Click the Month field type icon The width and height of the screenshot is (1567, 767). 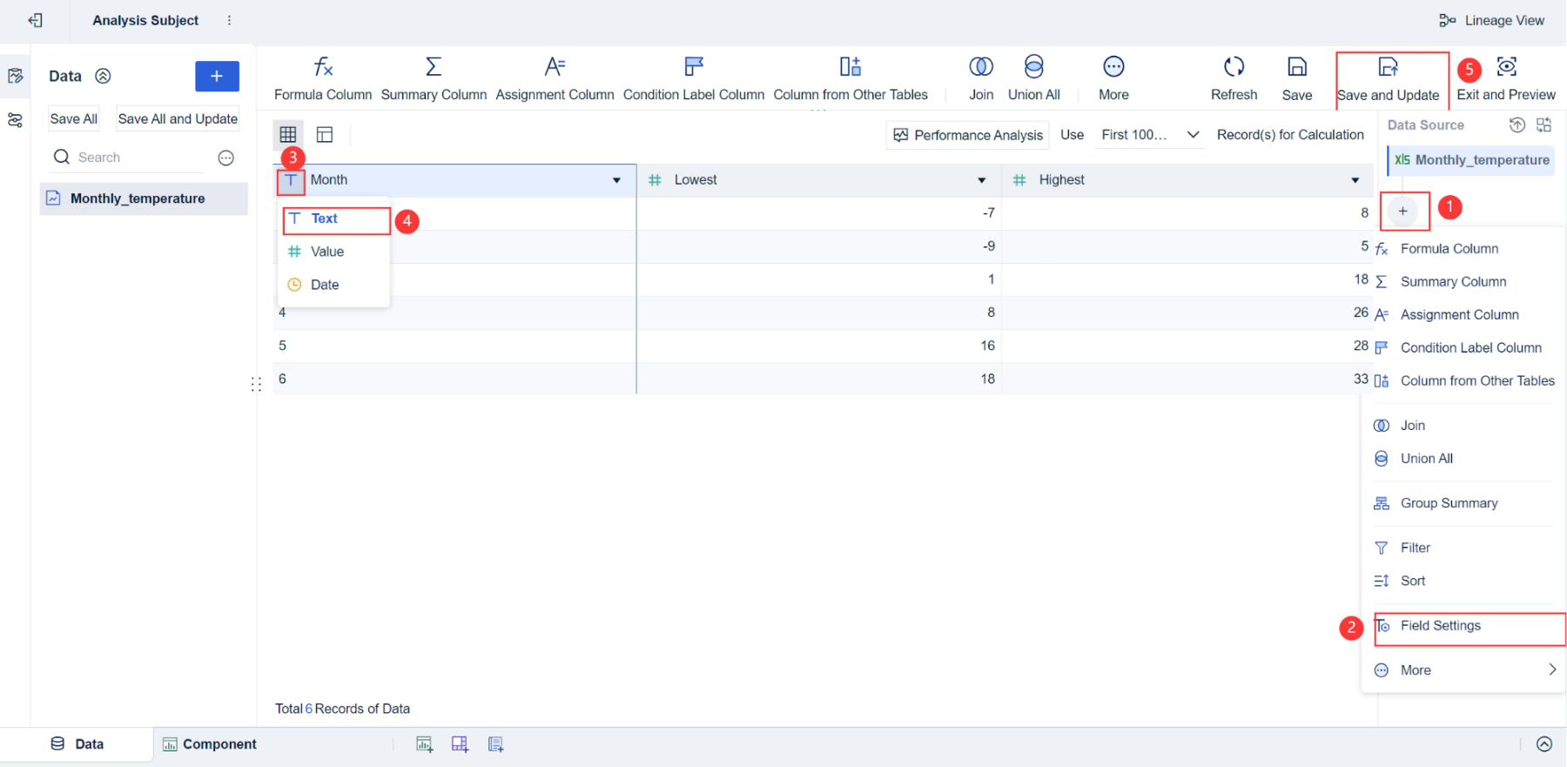pyautogui.click(x=291, y=180)
